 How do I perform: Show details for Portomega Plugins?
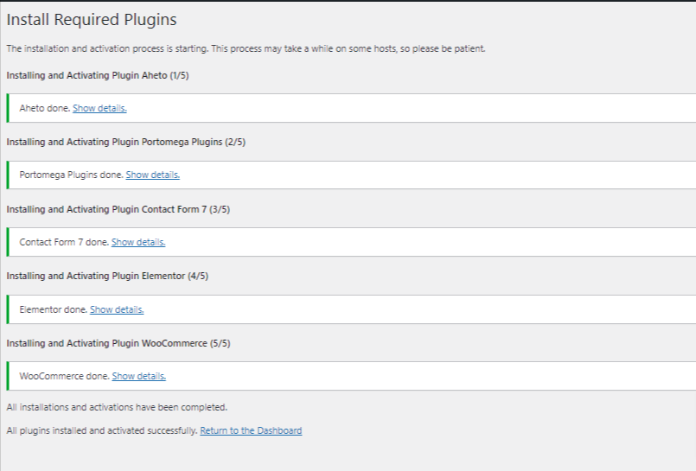point(152,175)
